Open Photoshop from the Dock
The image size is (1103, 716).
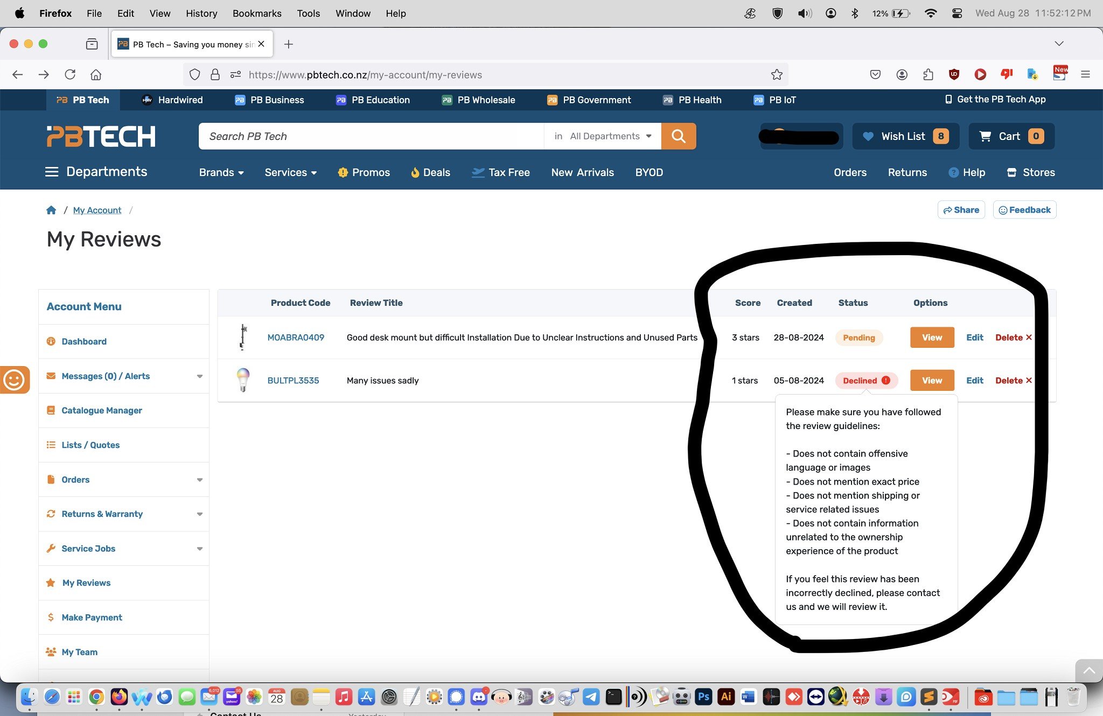(703, 697)
